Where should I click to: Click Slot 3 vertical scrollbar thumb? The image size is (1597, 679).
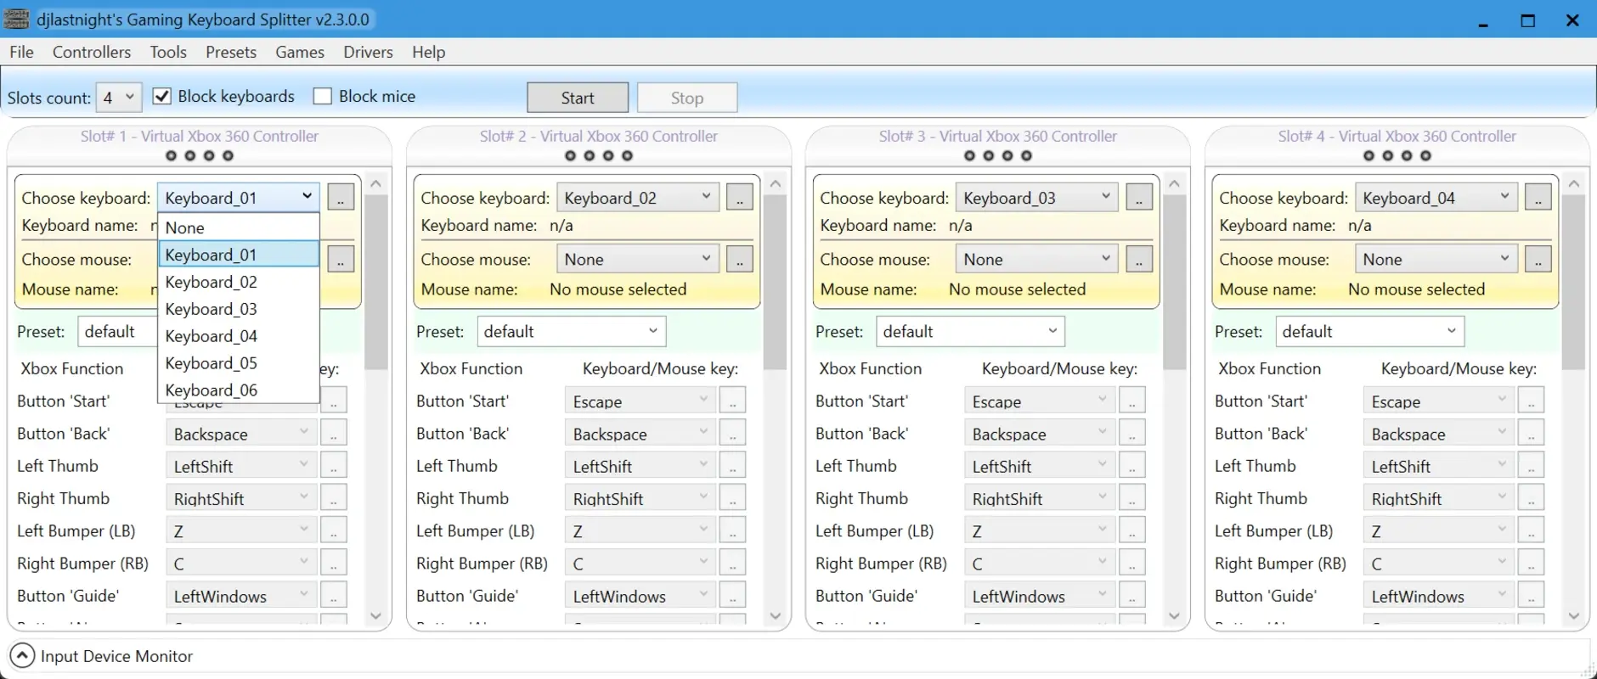click(x=1175, y=282)
